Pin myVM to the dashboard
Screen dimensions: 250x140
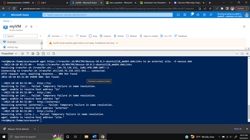(x=26, y=27)
